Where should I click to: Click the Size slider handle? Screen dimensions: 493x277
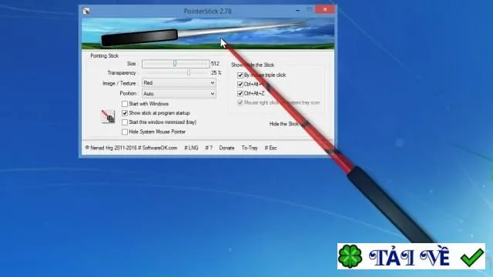175,64
